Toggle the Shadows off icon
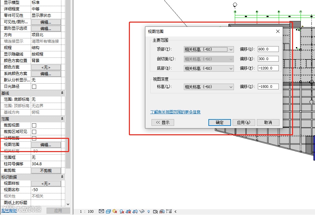Viewport: 315px width, 215px height. click(121, 211)
